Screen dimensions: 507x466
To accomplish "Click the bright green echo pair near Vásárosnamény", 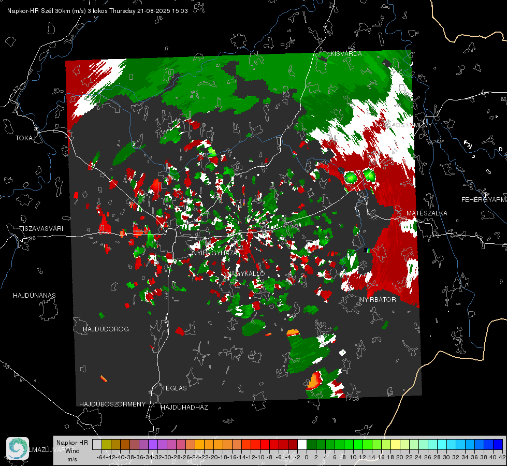I will coord(359,176).
